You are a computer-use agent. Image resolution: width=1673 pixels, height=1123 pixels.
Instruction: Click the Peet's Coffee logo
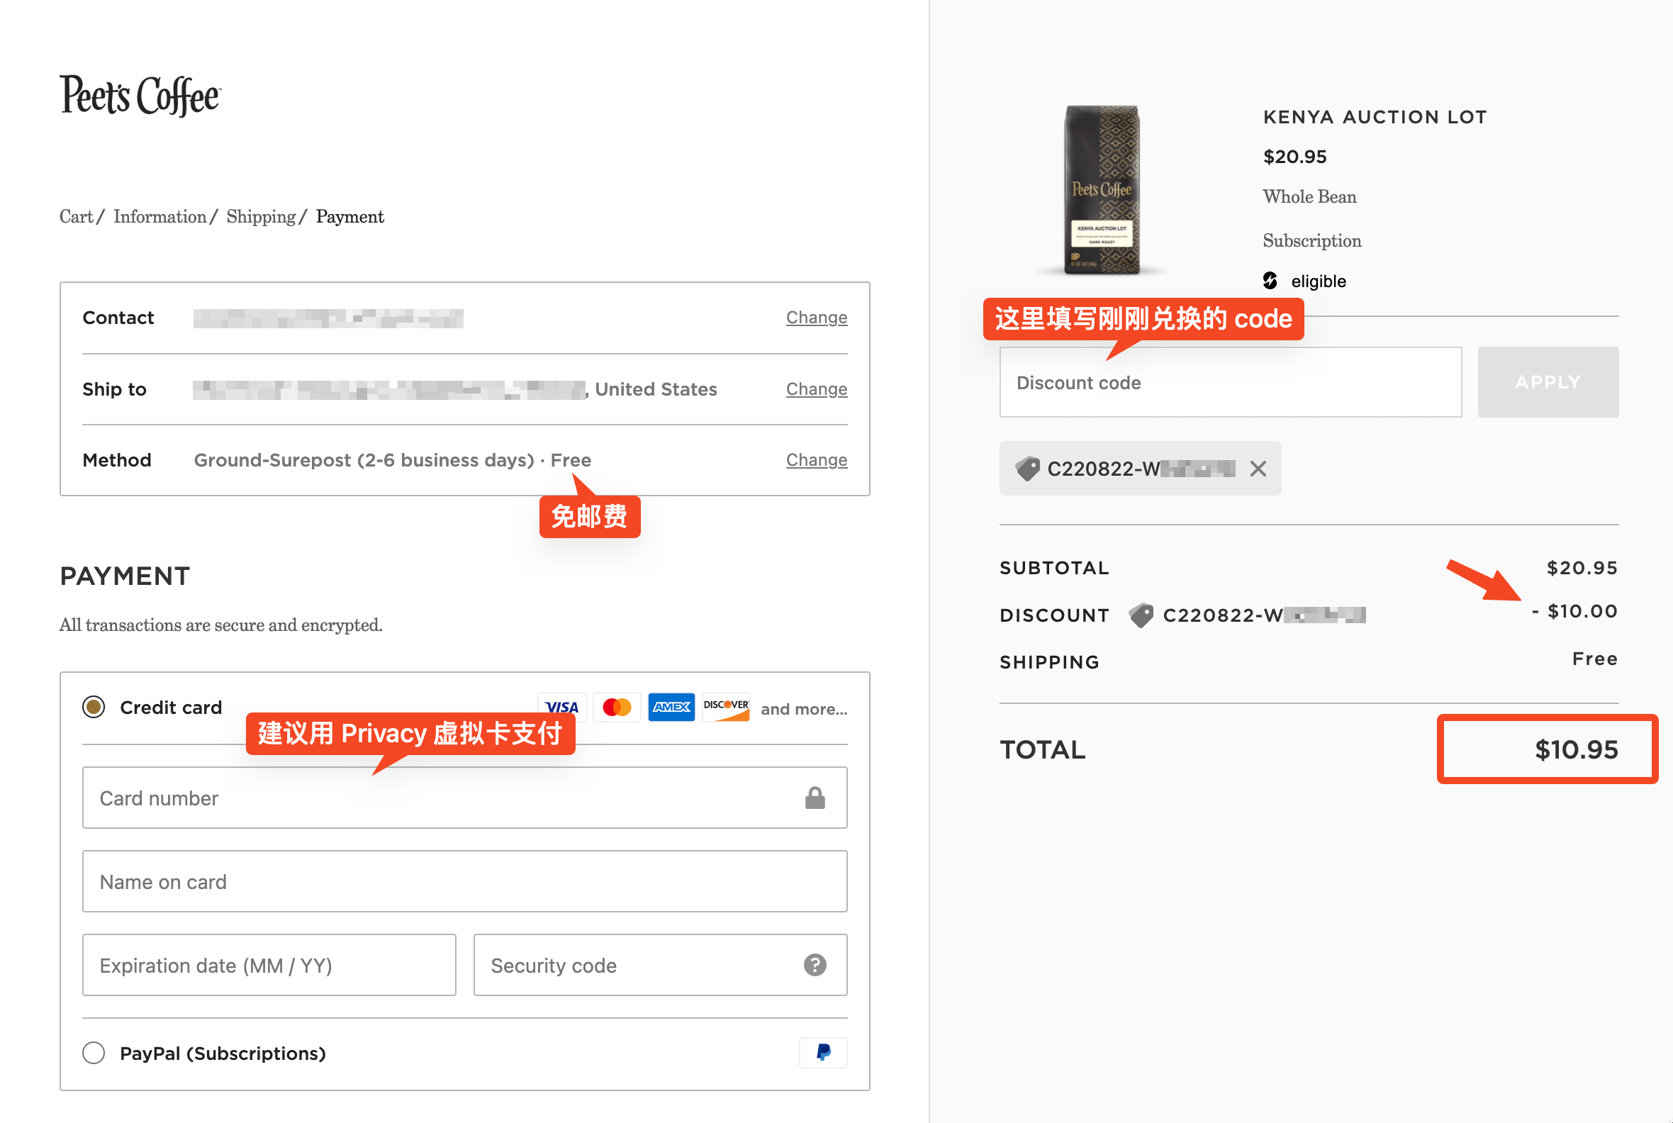click(x=140, y=96)
